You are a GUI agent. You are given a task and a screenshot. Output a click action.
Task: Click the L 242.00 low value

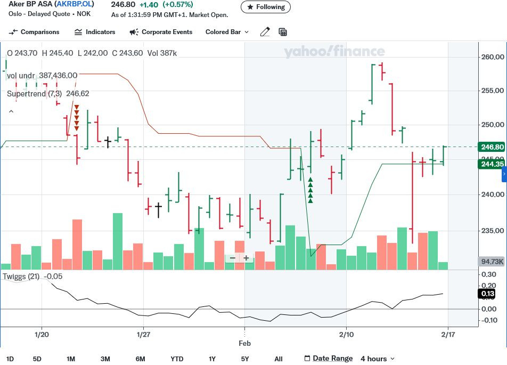(x=93, y=53)
